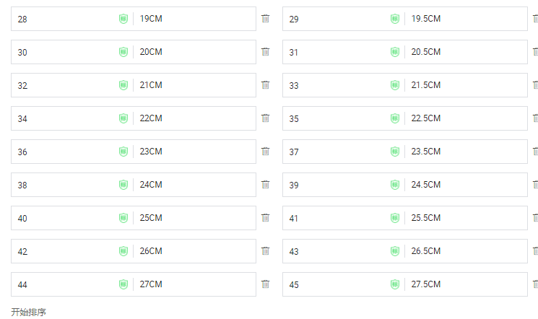This screenshot has height=319, width=538.
Task: Click green shield icon in 30 row
Action: point(123,52)
